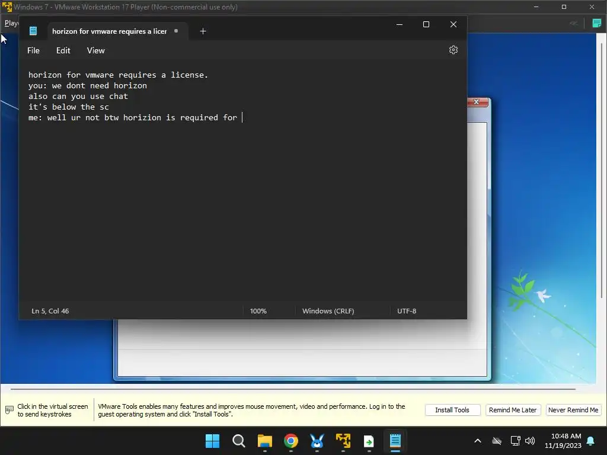Open the blue rabbit app on taskbar
This screenshot has width=607, height=455.
317,441
